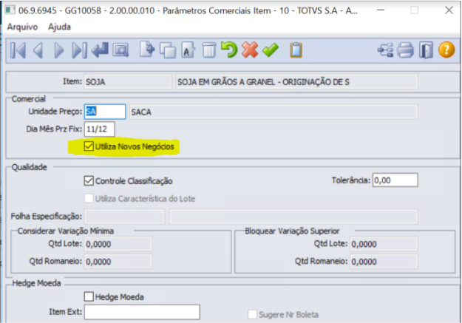
Task: Click the go-to record return arrow icon
Action: [100, 50]
